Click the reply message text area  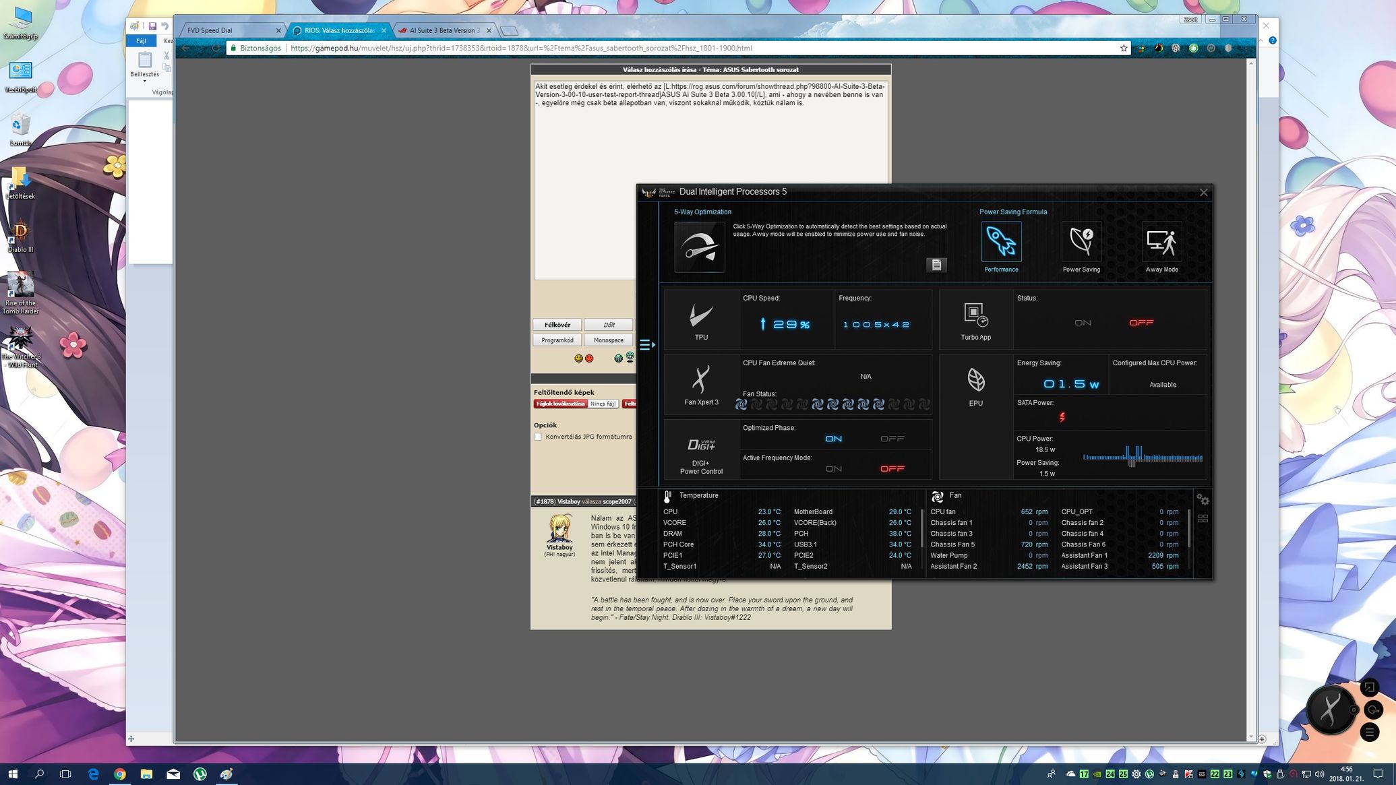tap(711, 180)
